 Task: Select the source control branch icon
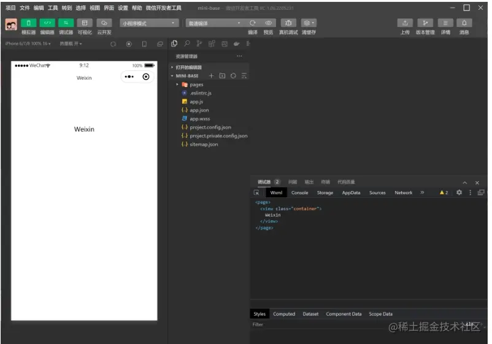tap(199, 43)
